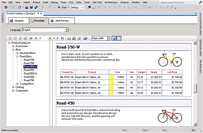Select the Preview tab
Image resolution: width=203 pixels, height=133 pixels.
pyautogui.click(x=39, y=21)
